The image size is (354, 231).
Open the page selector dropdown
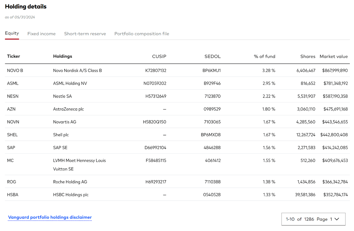click(x=313, y=219)
